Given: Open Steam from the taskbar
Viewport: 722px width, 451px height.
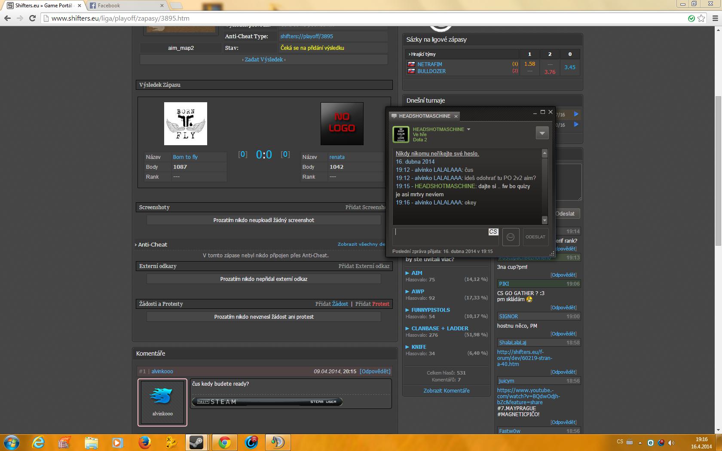Looking at the screenshot, I should [x=196, y=442].
